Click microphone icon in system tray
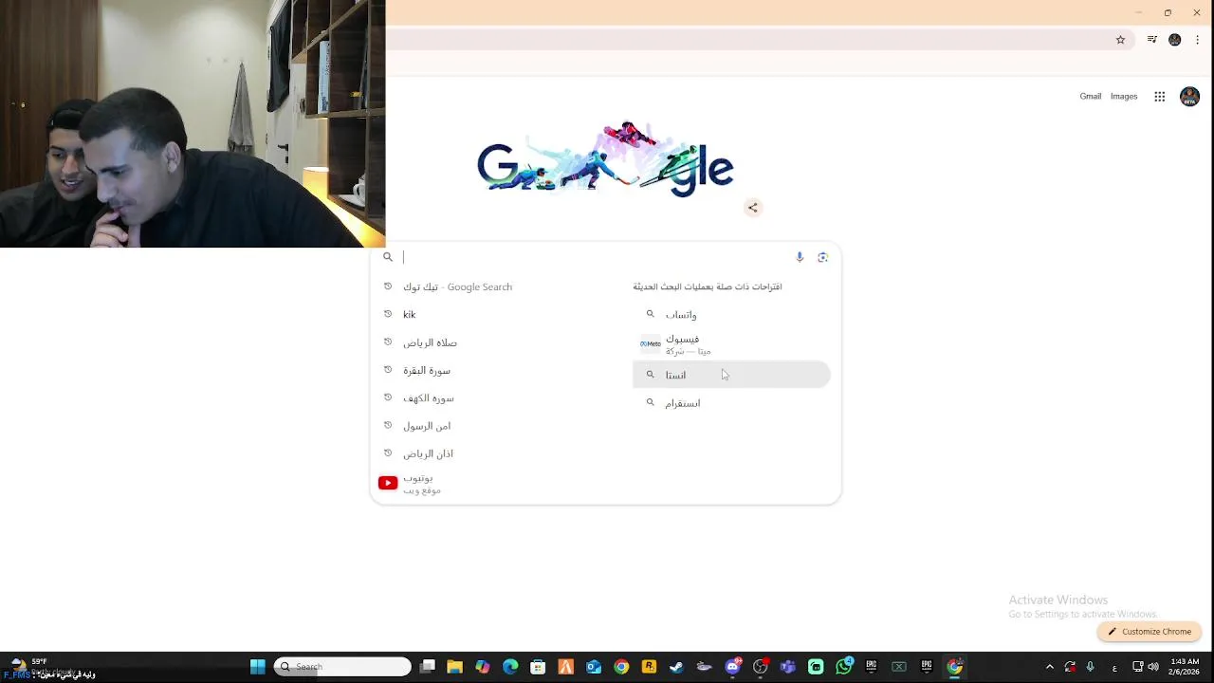 coord(1090,667)
